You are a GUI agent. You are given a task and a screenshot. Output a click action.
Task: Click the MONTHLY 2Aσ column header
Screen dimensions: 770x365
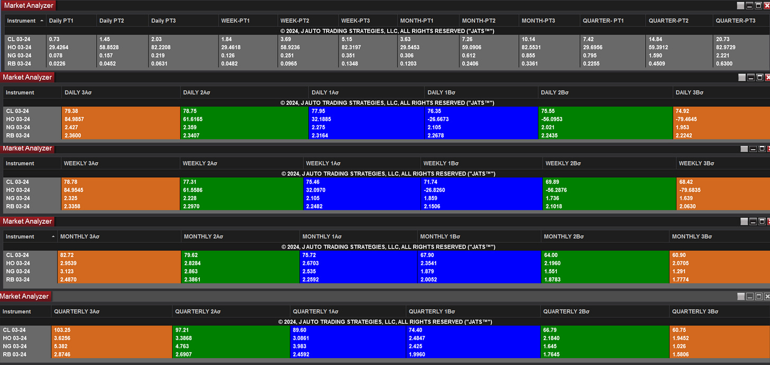(241, 236)
